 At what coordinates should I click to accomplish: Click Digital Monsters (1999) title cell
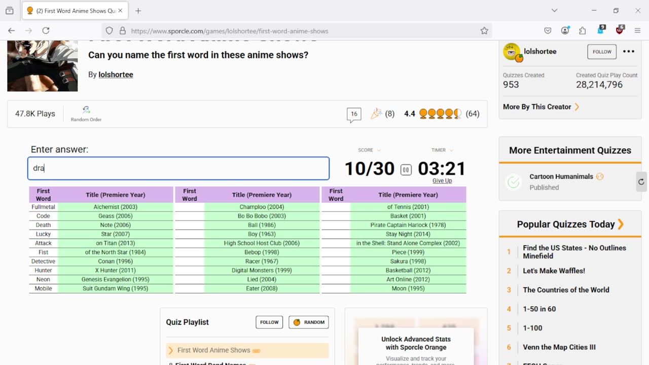click(262, 270)
